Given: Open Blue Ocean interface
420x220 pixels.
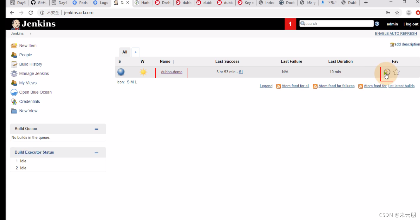Looking at the screenshot, I should pyautogui.click(x=35, y=92).
